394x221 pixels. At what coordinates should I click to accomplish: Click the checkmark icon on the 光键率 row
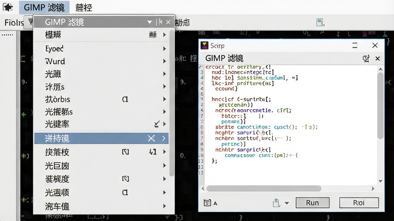coord(157,124)
